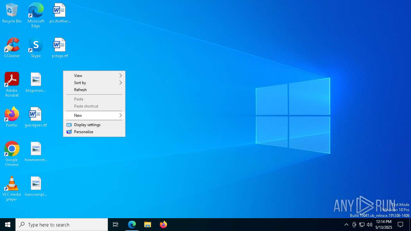Screen dimensions: 411x231
Task: Select the loanssampl image file icon
Action: (x=36, y=186)
